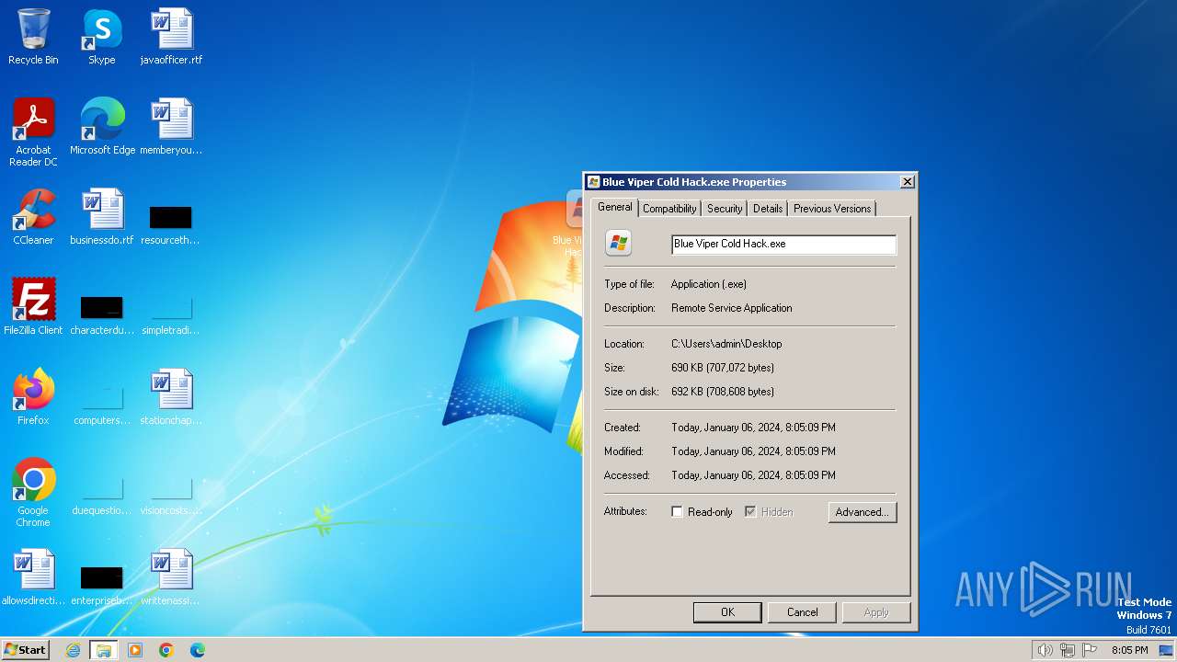Launch FileZilla Client shortcut

[33, 307]
